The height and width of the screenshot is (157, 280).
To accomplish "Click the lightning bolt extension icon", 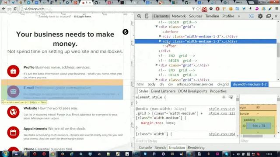I will tap(250, 9).
